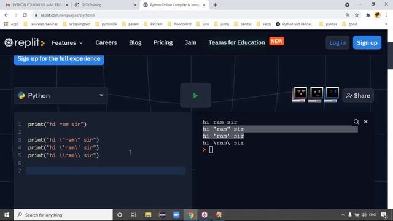Open the WSpringRest bookmark folder
The height and width of the screenshot is (221, 393).
point(77,24)
